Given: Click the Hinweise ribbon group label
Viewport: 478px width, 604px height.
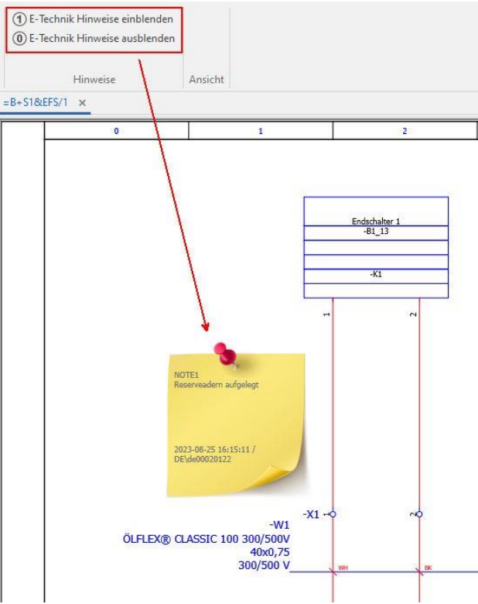Looking at the screenshot, I should [x=94, y=79].
